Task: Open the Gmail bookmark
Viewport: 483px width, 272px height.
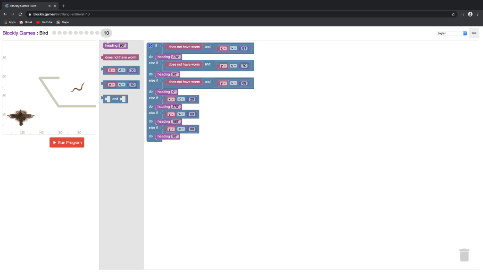Action: click(x=25, y=22)
